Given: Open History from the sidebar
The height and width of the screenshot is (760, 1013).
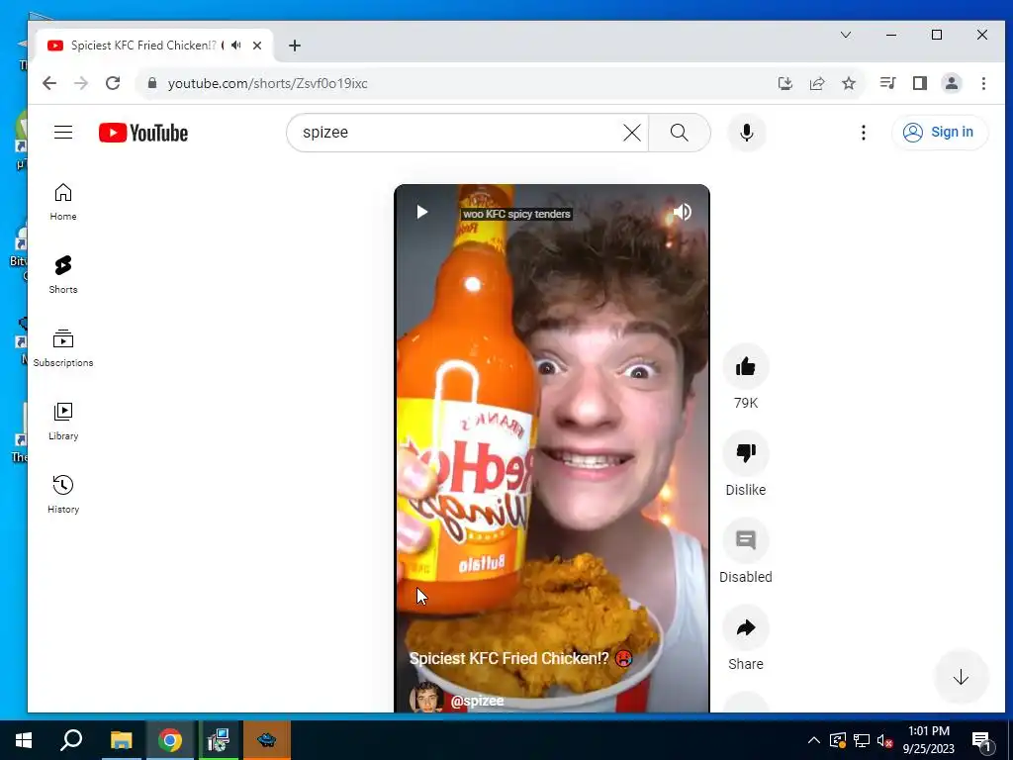Looking at the screenshot, I should [63, 495].
